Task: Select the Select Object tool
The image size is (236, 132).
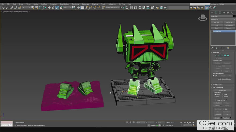Action: pos(33,7)
